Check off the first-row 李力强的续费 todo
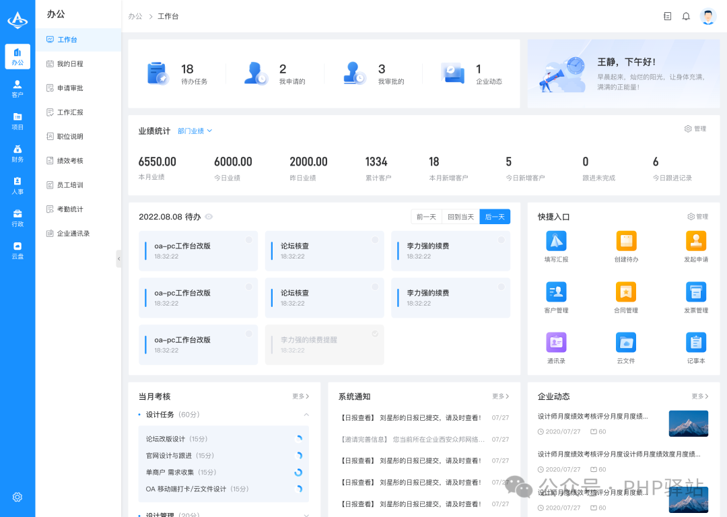The height and width of the screenshot is (517, 727). coord(501,240)
